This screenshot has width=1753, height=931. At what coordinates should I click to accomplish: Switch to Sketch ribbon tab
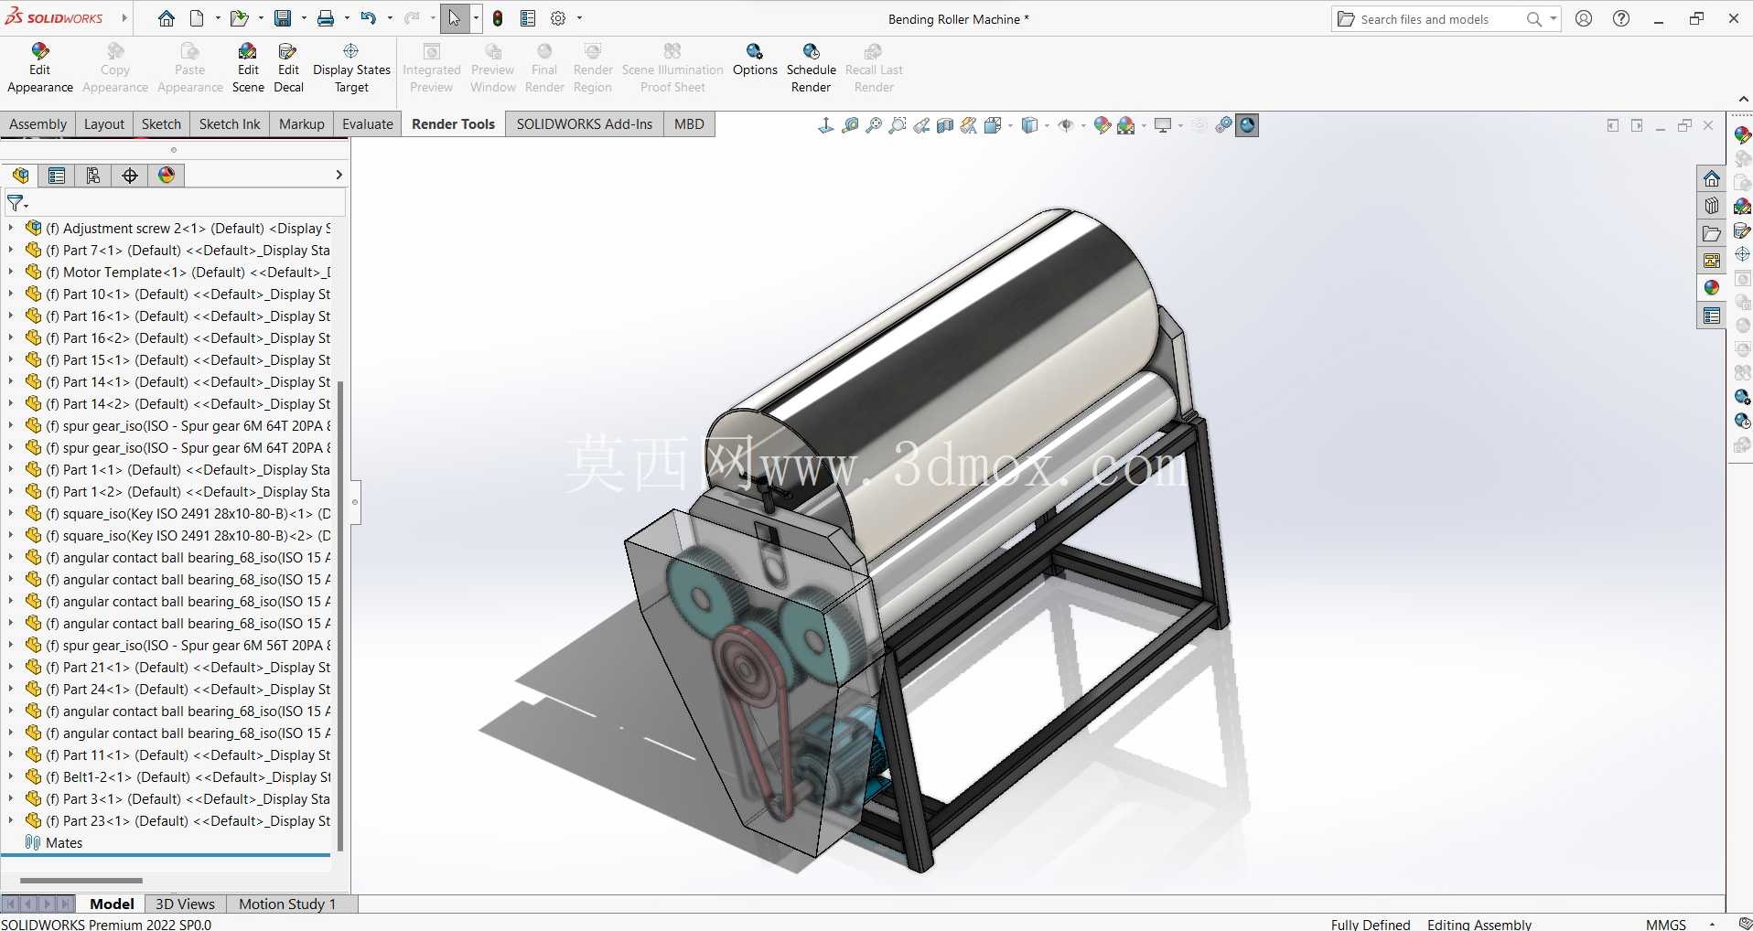pos(161,124)
